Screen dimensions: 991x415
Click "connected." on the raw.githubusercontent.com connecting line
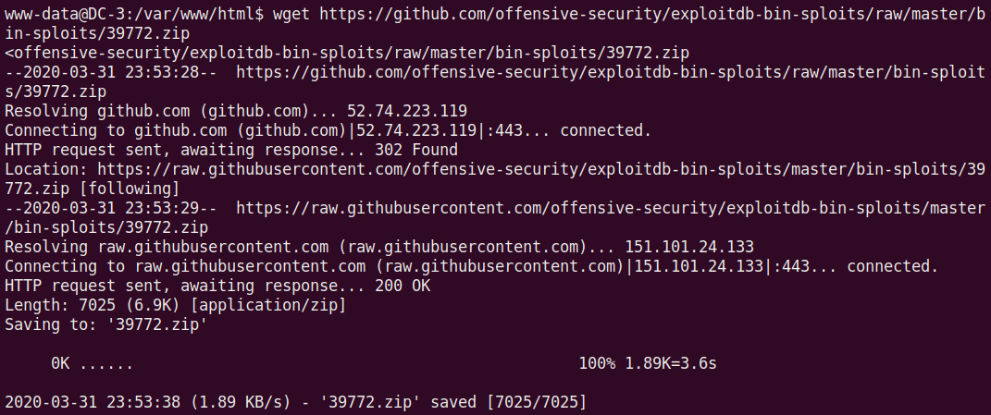[892, 266]
